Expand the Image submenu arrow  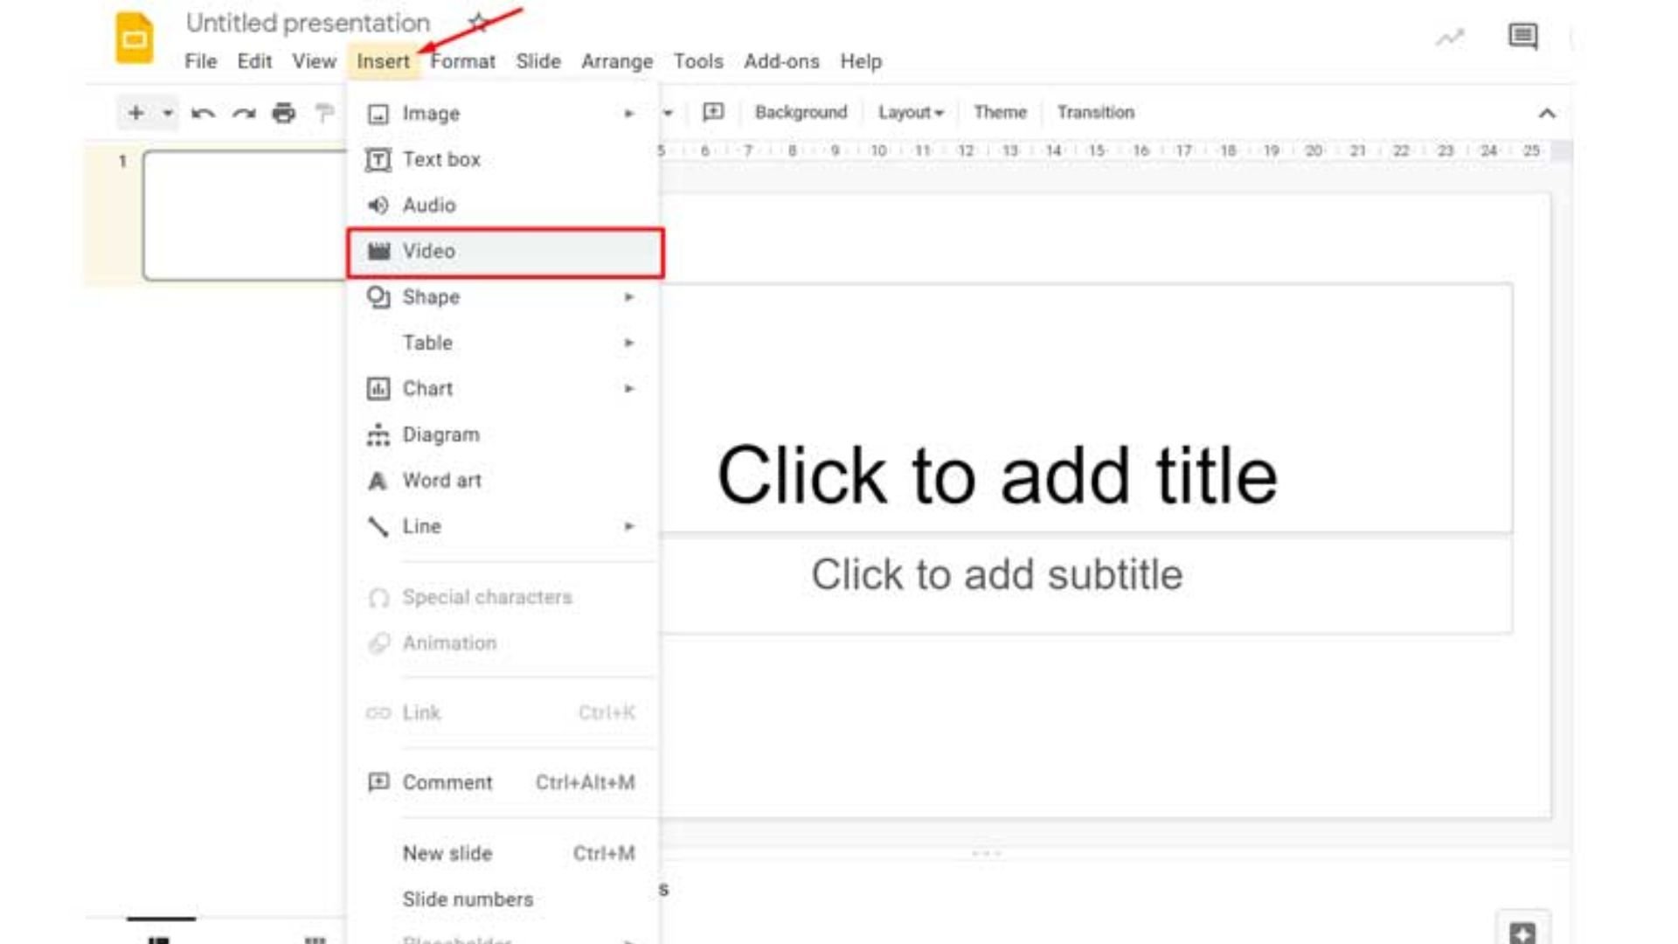click(628, 114)
